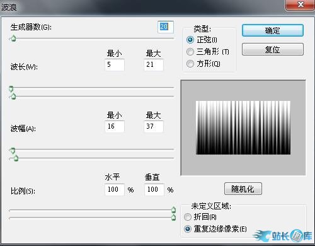The image size is (315, 246).
Task: Click the 水平 horizontal scale field
Action: (115, 190)
